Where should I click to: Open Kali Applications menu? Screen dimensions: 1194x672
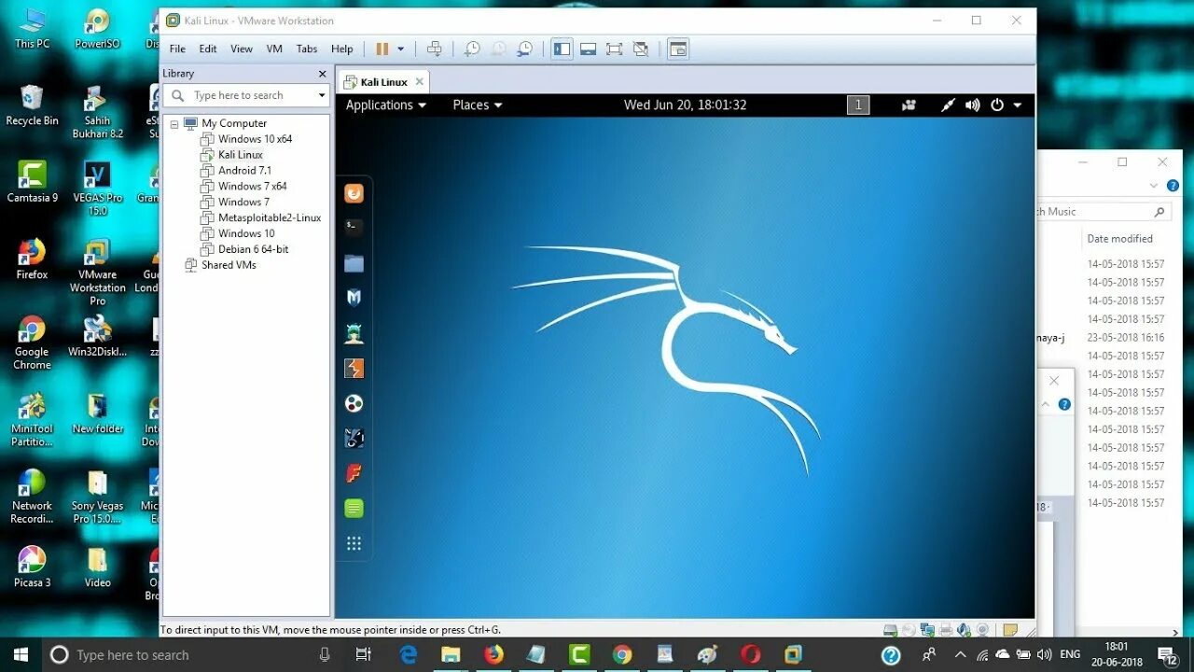(385, 105)
